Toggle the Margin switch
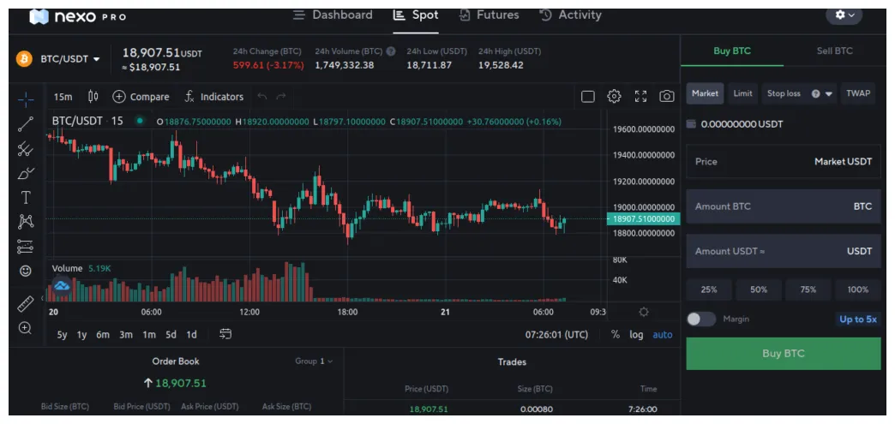 701,319
